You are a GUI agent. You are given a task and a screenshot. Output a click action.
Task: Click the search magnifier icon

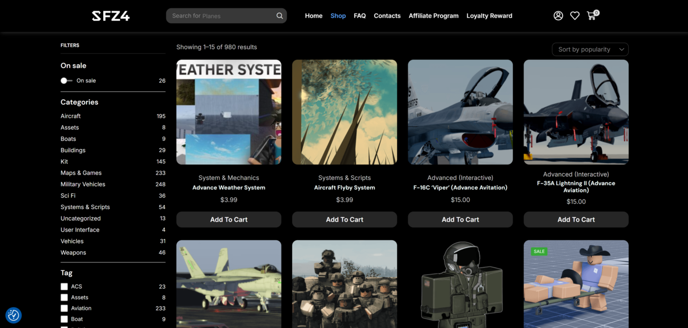(279, 16)
